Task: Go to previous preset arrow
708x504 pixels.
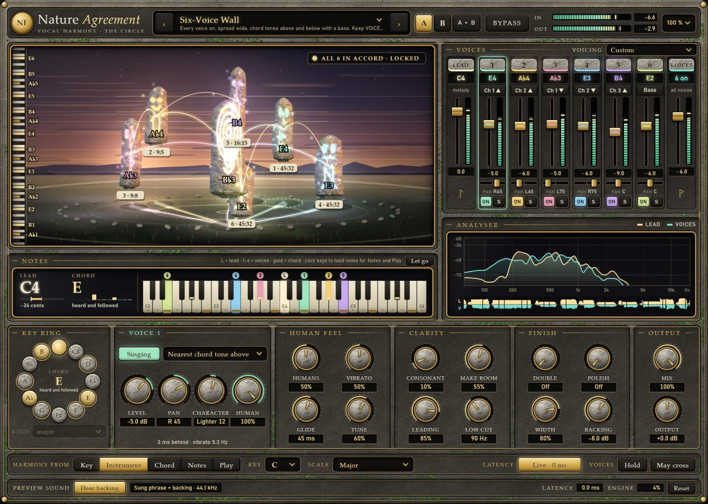Action: coord(164,23)
